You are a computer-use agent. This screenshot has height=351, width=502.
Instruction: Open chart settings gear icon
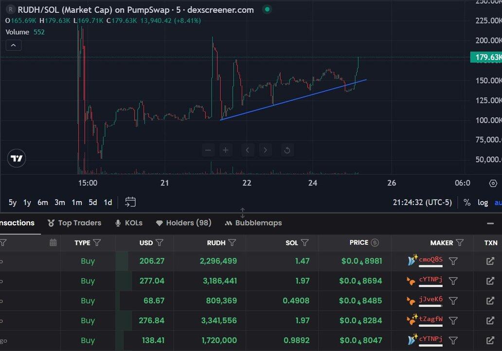pos(493,184)
